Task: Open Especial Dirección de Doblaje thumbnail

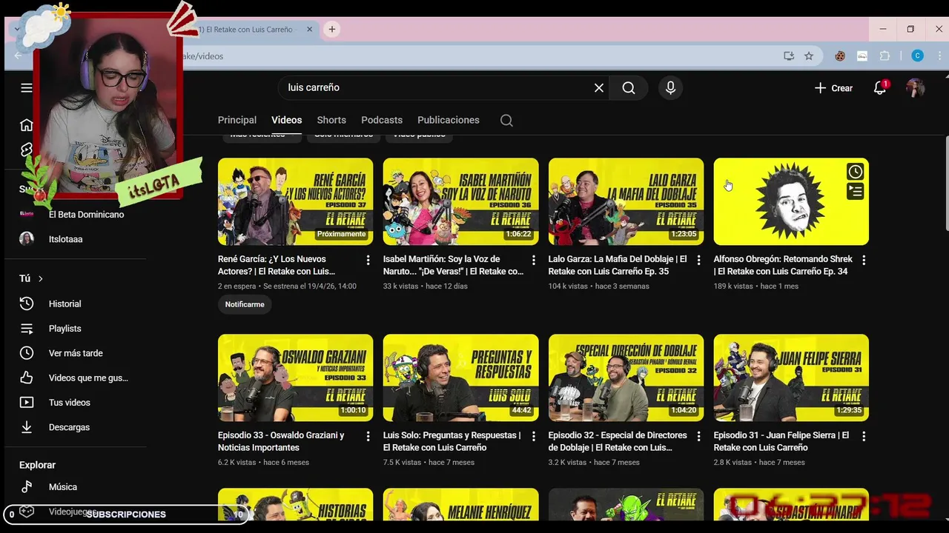Action: point(626,378)
